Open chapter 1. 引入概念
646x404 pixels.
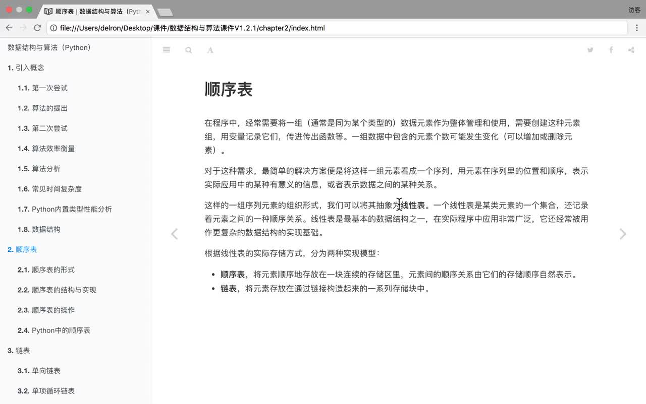[x=26, y=68]
